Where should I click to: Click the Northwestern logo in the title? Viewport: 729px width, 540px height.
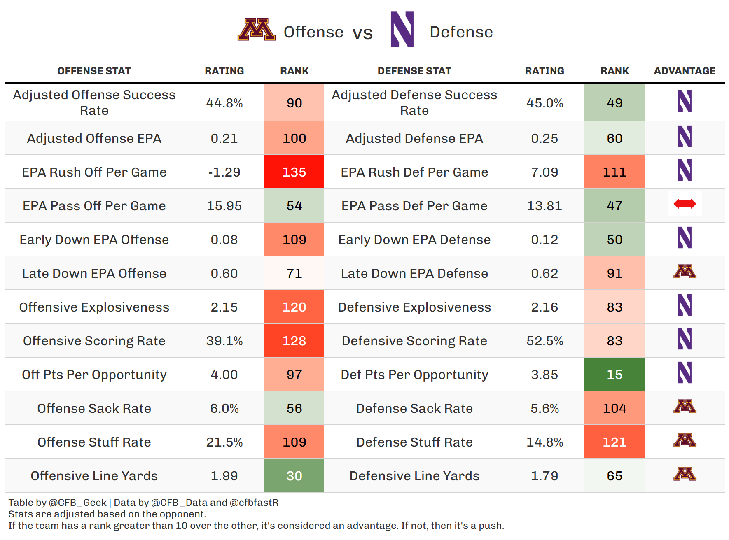[402, 29]
